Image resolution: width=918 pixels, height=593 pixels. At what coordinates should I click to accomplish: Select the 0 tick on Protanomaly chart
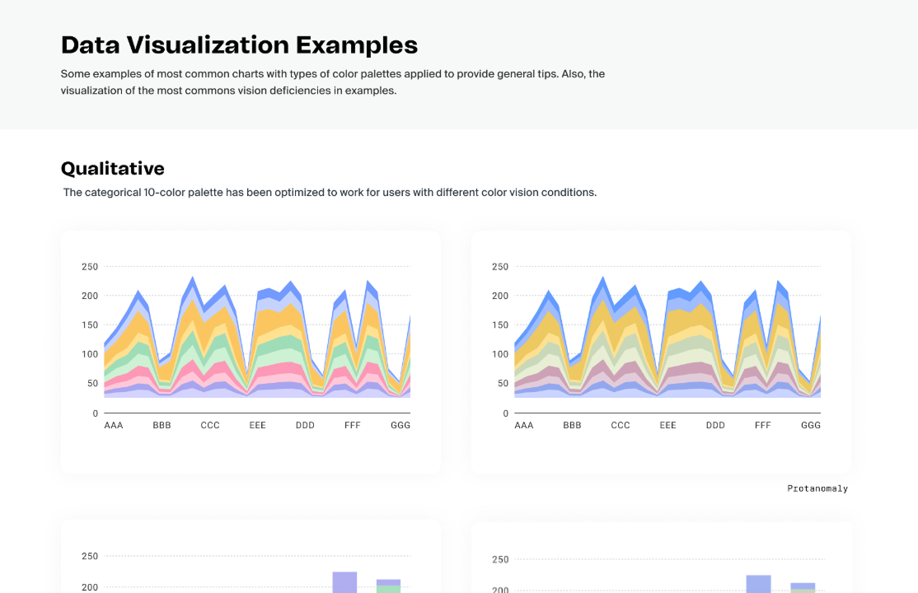pyautogui.click(x=504, y=413)
